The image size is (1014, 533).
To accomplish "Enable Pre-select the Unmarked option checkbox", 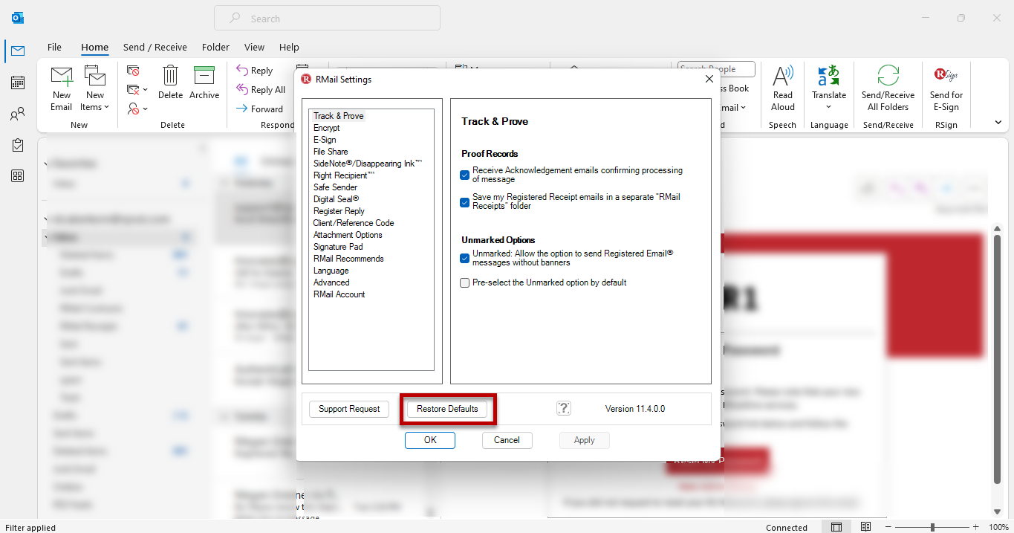I will (x=465, y=282).
